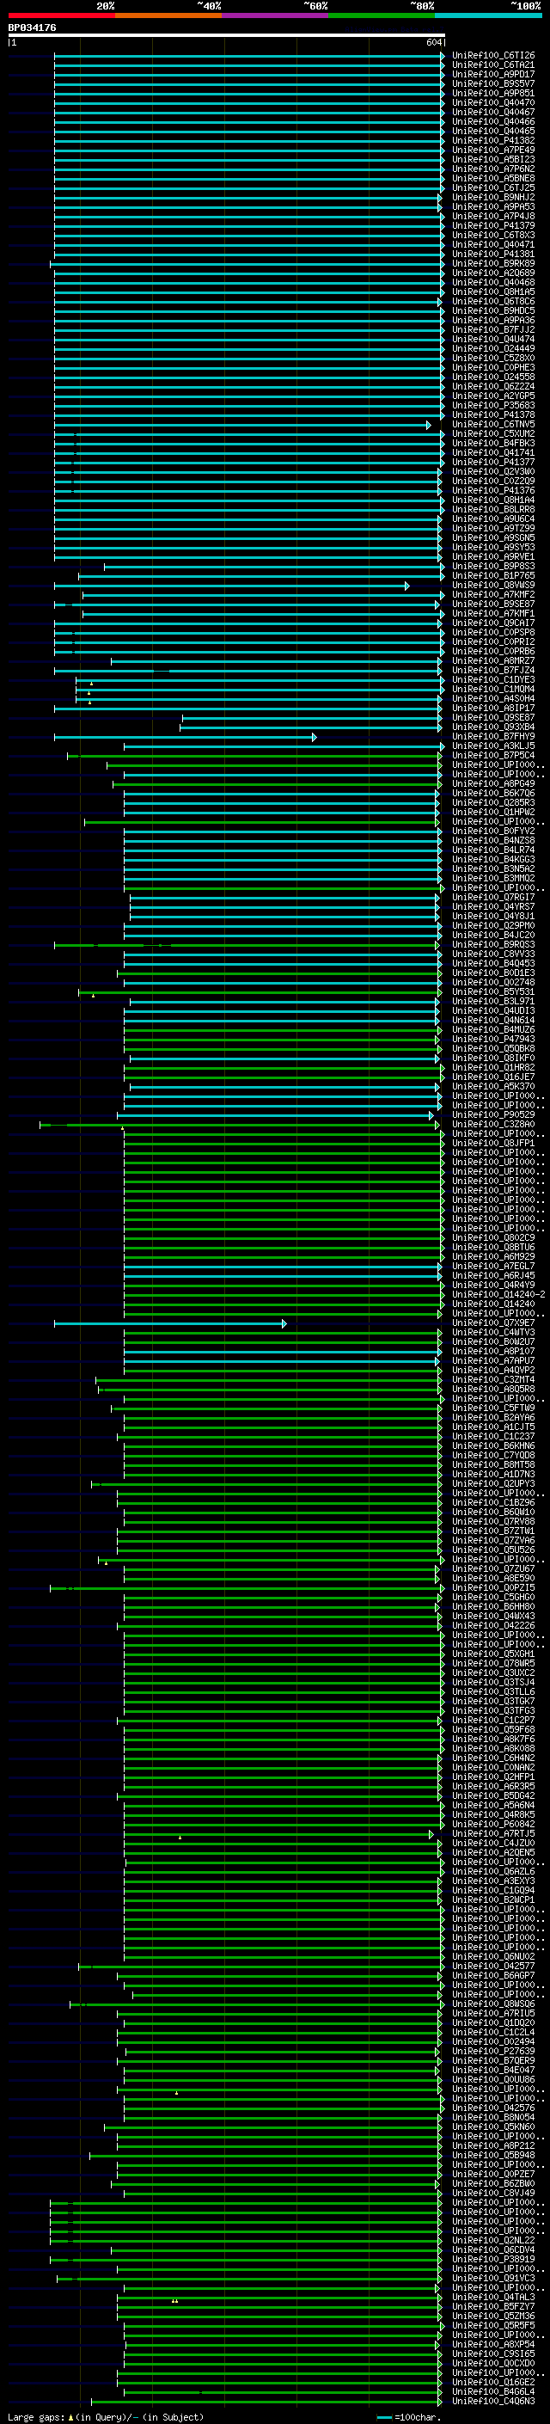The height and width of the screenshot is (2424, 550).
Task: Open hit UniRef100_C6TI26
Action: (493, 56)
